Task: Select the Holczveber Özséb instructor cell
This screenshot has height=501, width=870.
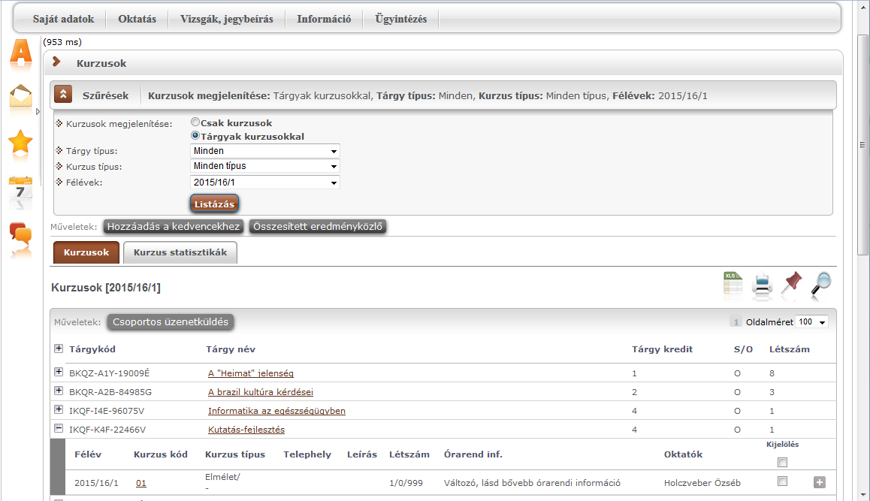Action: coord(702,483)
